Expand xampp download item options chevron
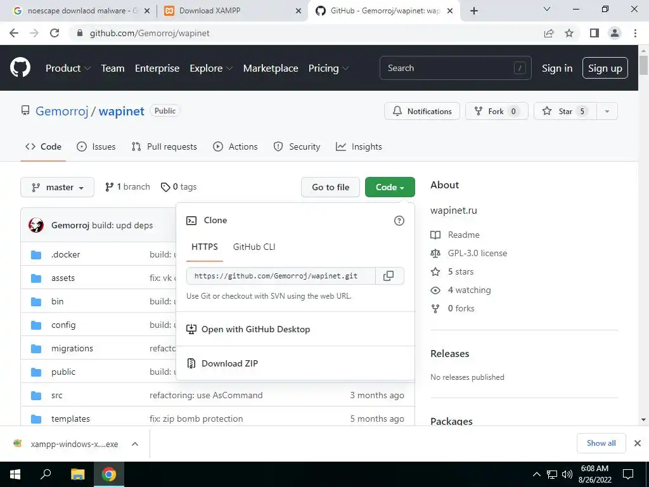This screenshot has height=487, width=649. [135, 444]
